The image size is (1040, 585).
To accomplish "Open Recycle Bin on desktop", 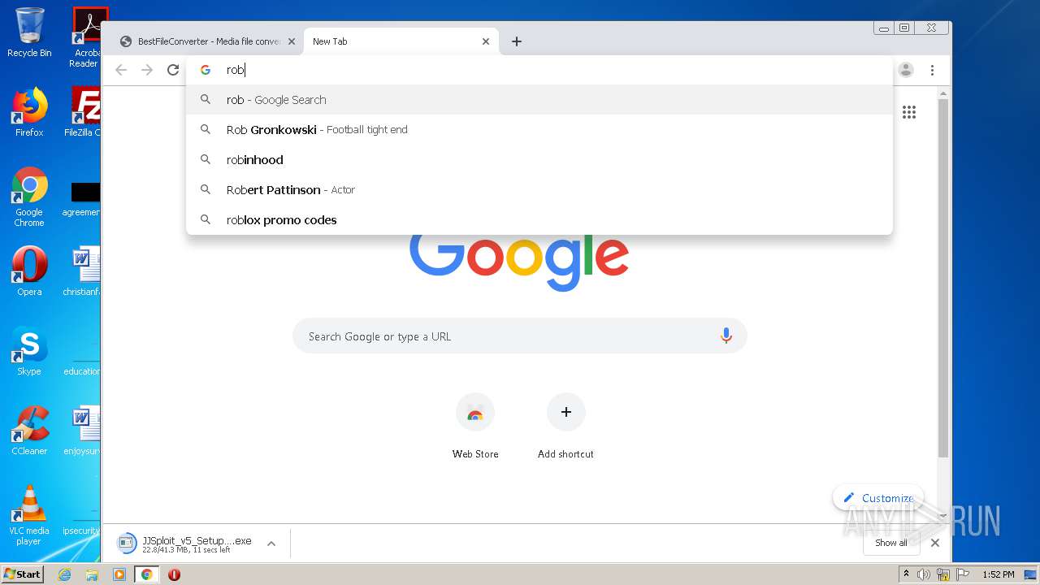I will pos(29,33).
